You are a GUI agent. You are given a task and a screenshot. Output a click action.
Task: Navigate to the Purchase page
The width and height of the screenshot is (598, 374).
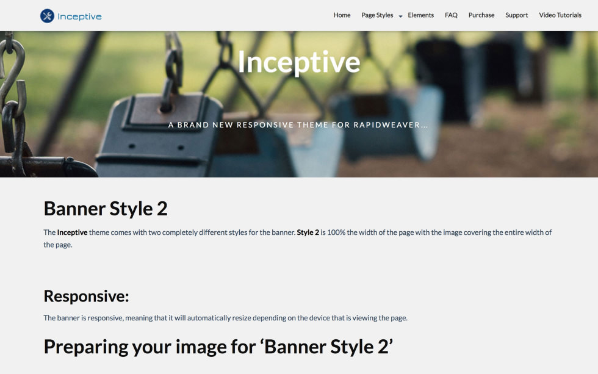point(481,15)
